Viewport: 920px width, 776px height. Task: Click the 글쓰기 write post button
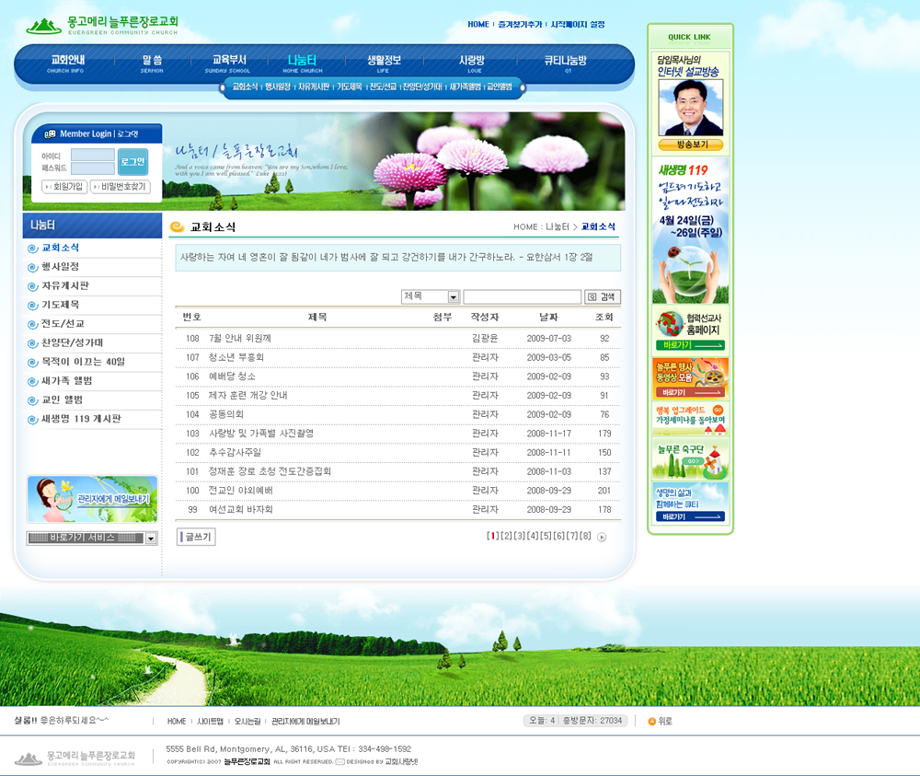(196, 537)
